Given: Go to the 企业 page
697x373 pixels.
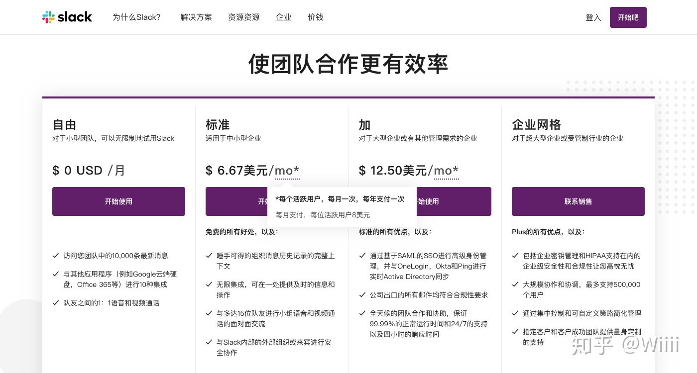Looking at the screenshot, I should [x=284, y=17].
